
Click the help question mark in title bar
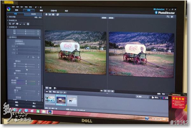166,9
